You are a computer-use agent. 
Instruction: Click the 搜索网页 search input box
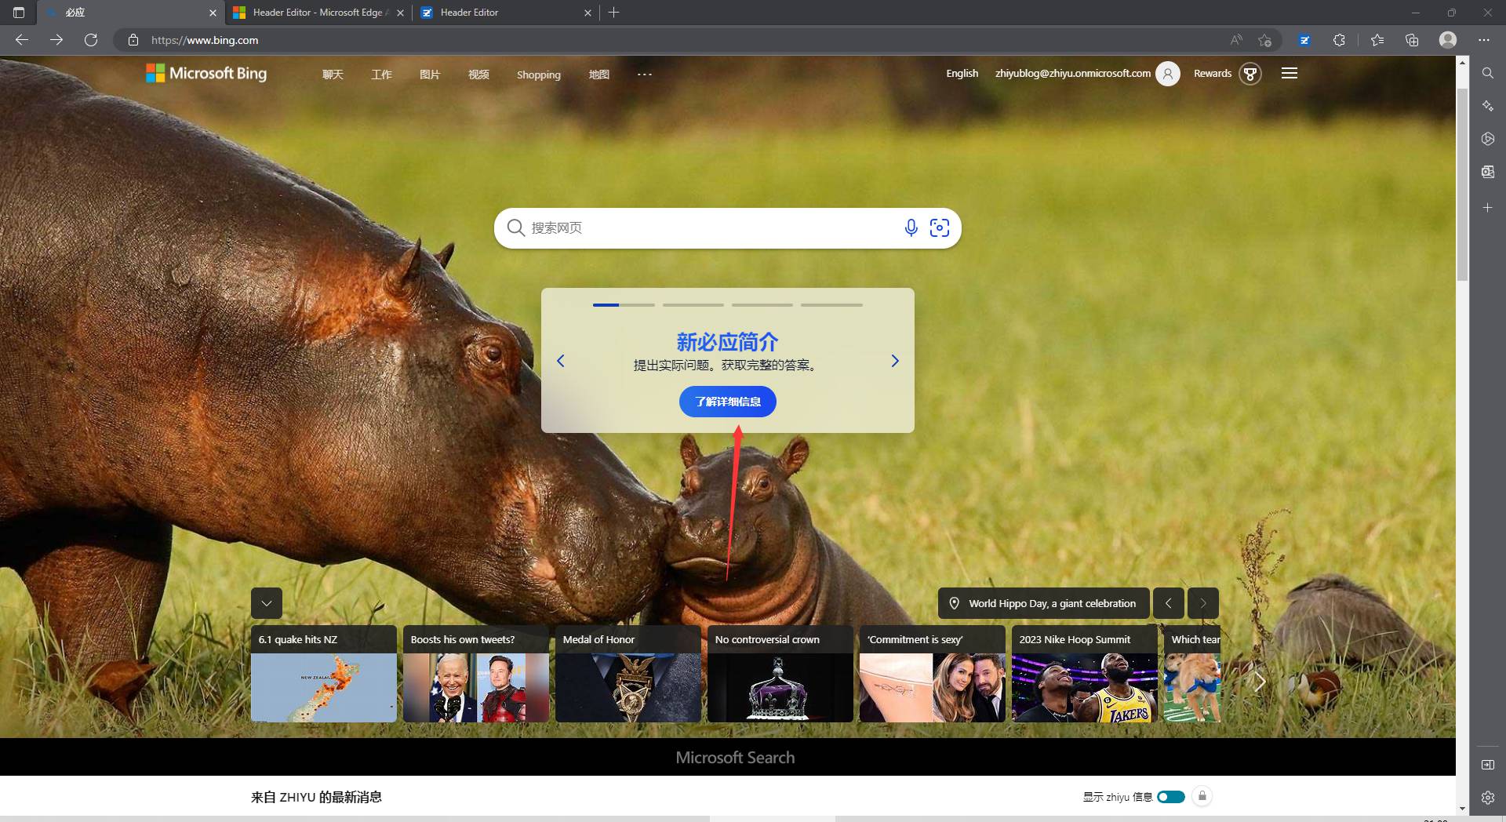(x=706, y=227)
